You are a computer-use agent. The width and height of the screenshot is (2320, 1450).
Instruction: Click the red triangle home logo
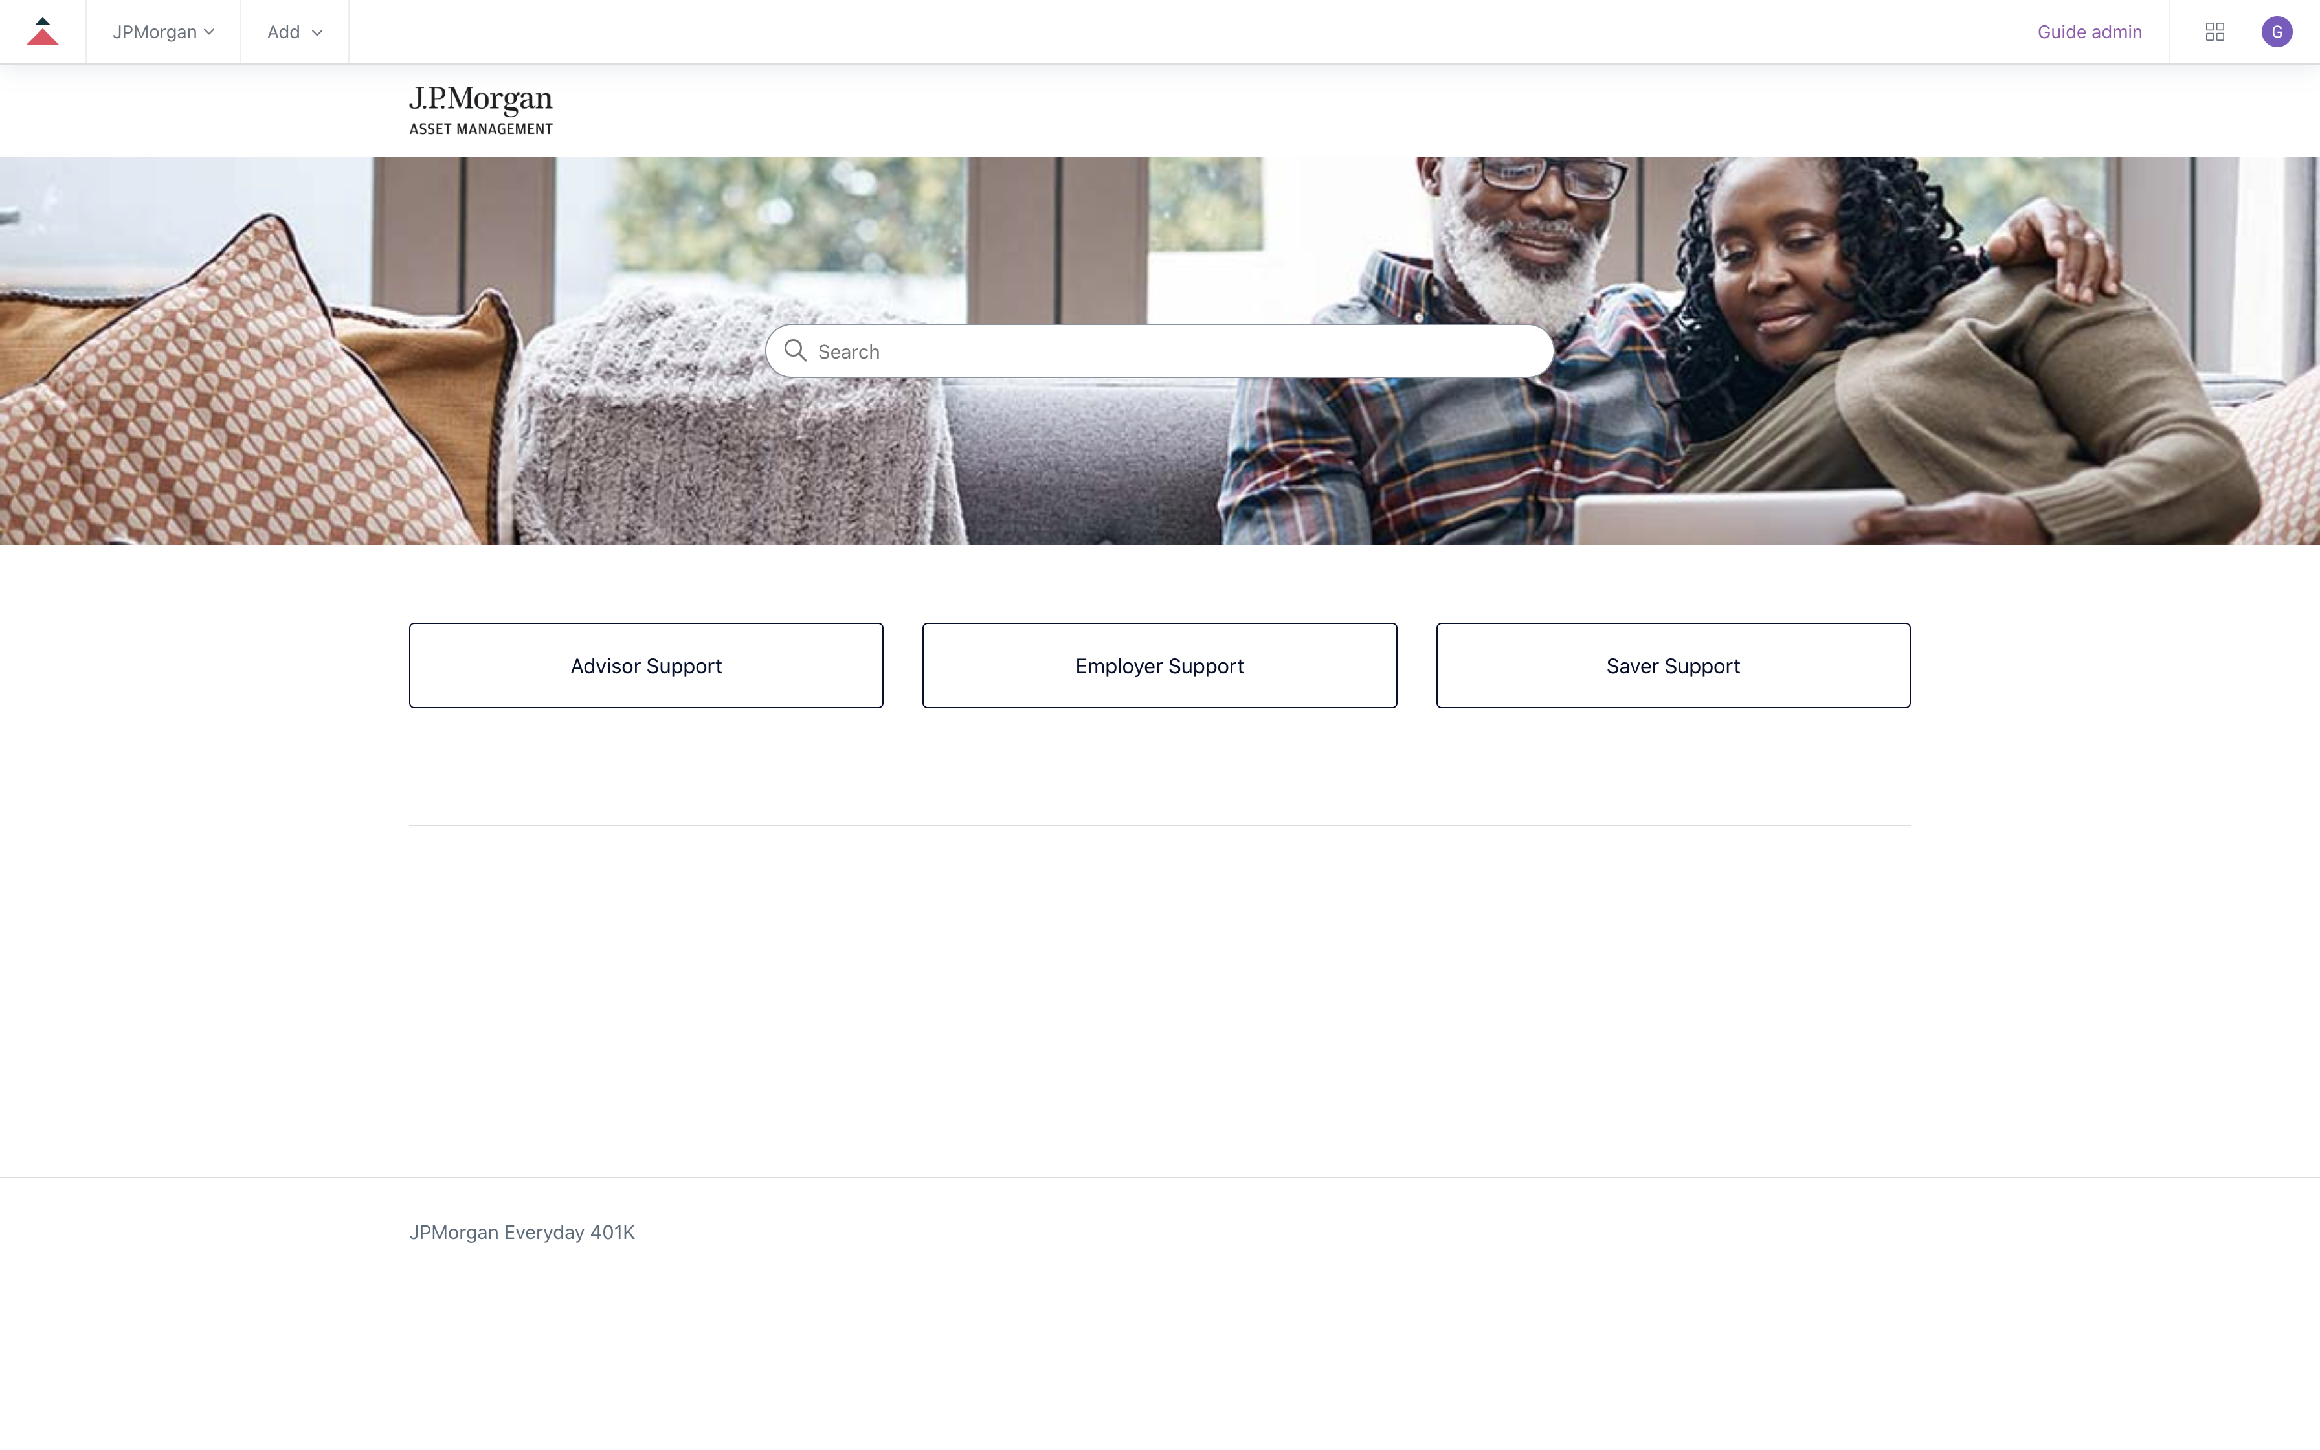point(42,32)
